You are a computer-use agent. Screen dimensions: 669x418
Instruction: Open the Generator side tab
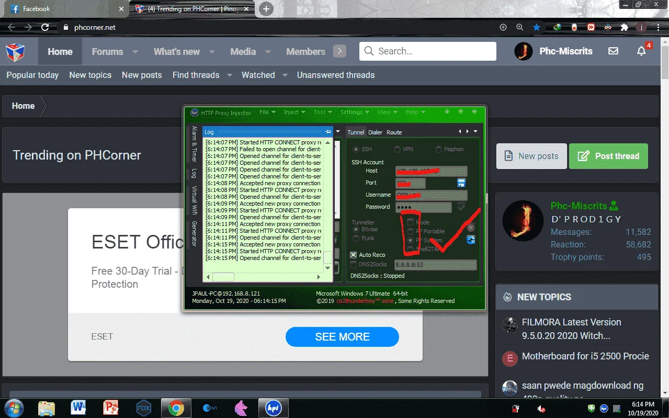coord(194,233)
